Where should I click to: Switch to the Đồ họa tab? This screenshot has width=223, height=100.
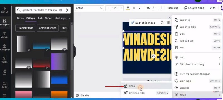tap(31, 18)
